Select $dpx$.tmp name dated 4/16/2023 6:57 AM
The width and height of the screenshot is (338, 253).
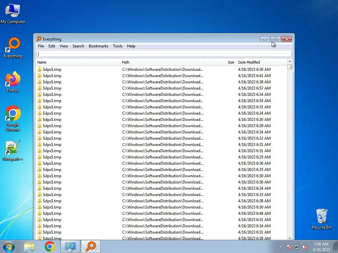coord(52,88)
